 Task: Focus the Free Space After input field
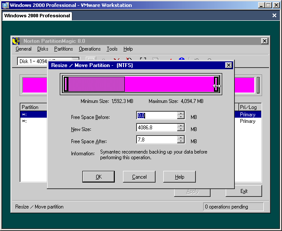pyautogui.click(x=157, y=140)
